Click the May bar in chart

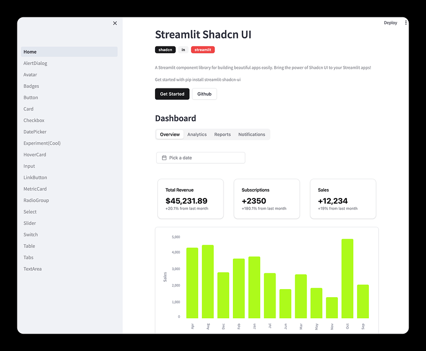coord(316,303)
